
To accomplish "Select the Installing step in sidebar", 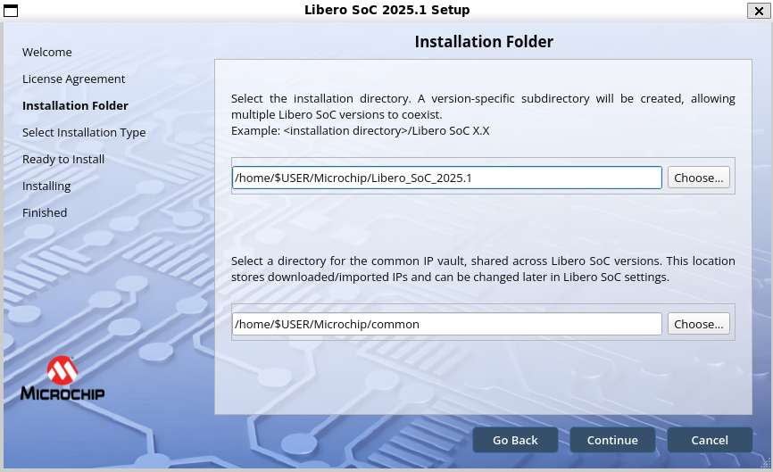I will point(46,186).
